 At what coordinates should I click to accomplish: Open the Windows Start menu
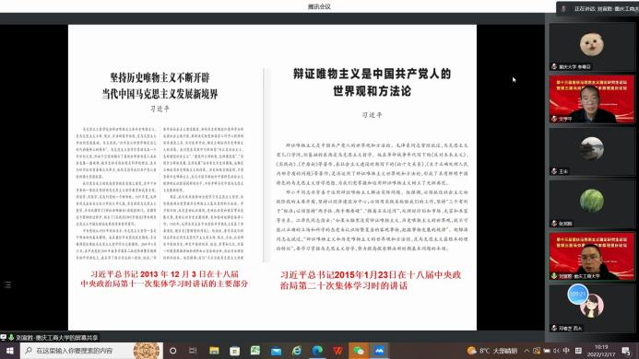[10, 351]
